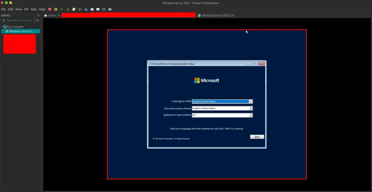This screenshot has height=192, width=372.
Task: Minimize the Server Setup dialog
Action: pyautogui.click(x=248, y=64)
